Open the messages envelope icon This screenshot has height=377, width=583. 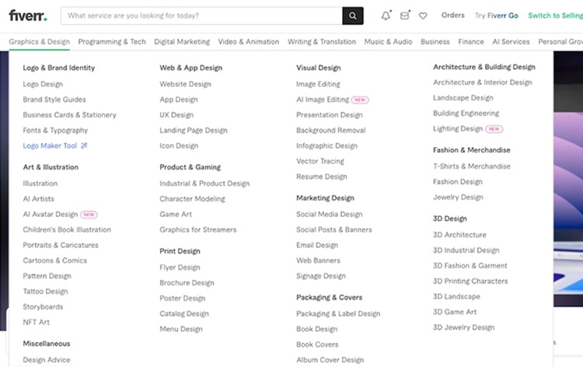(405, 16)
